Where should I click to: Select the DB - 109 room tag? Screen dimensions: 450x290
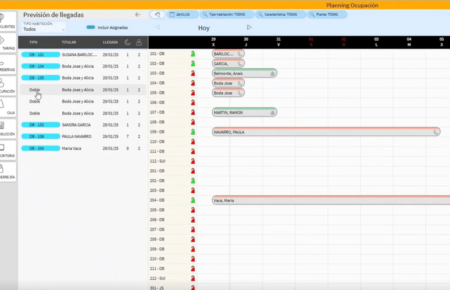(41, 136)
